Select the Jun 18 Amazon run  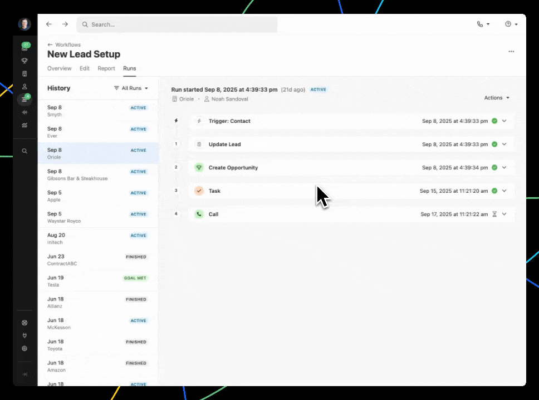(98, 366)
